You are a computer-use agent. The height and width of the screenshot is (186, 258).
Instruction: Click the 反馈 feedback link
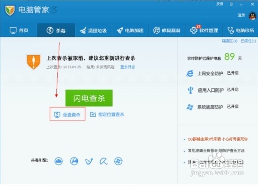click(220, 4)
